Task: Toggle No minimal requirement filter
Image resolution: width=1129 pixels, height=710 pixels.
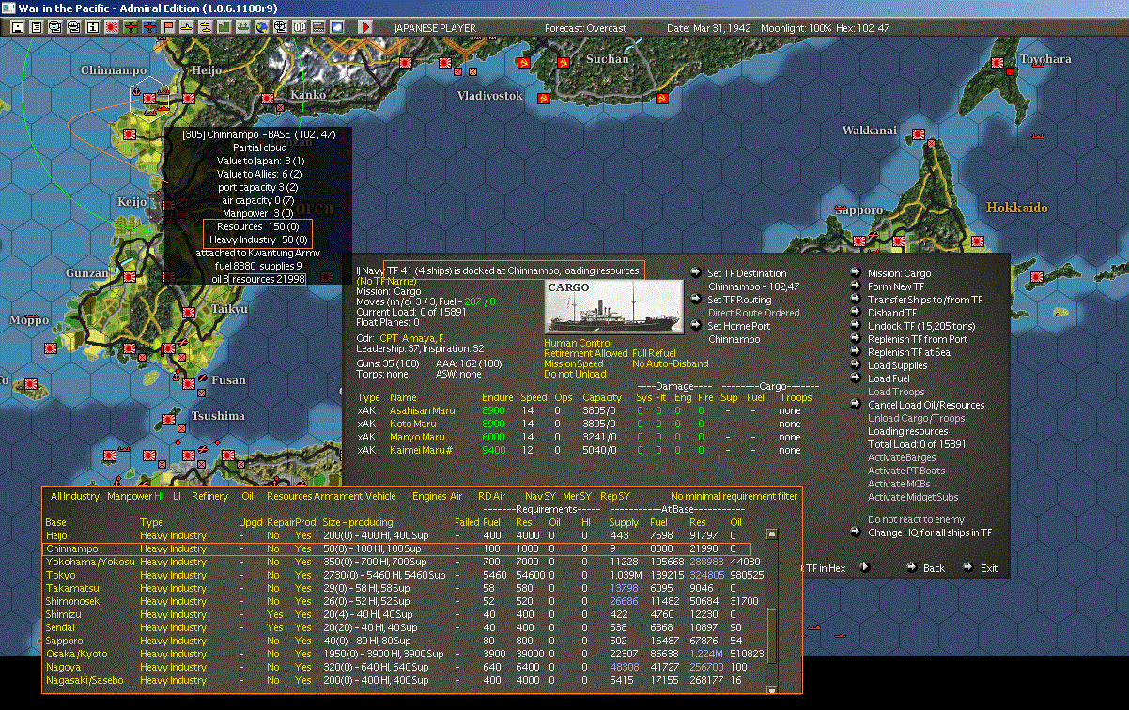Action: 734,496
